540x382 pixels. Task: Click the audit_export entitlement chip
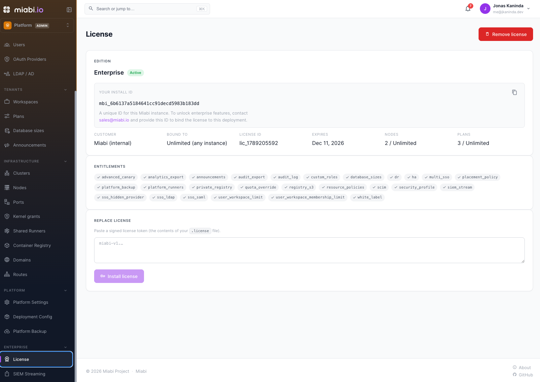click(x=249, y=177)
